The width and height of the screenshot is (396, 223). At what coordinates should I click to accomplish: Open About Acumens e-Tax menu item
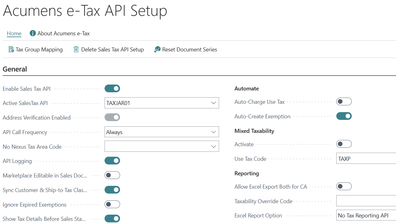pos(63,33)
